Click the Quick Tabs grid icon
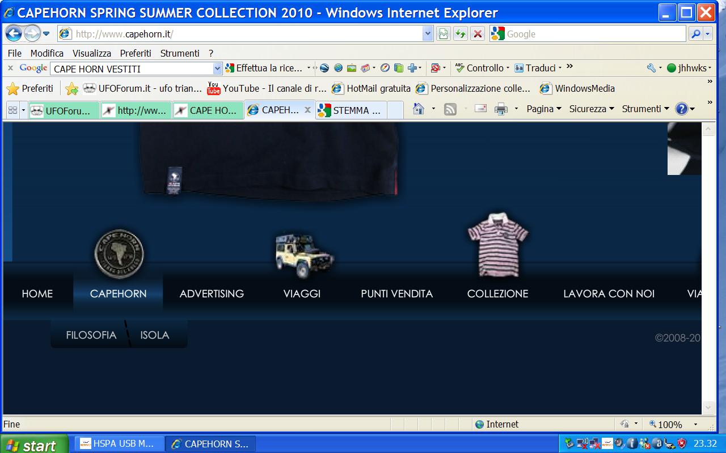This screenshot has width=726, height=453. (12, 110)
